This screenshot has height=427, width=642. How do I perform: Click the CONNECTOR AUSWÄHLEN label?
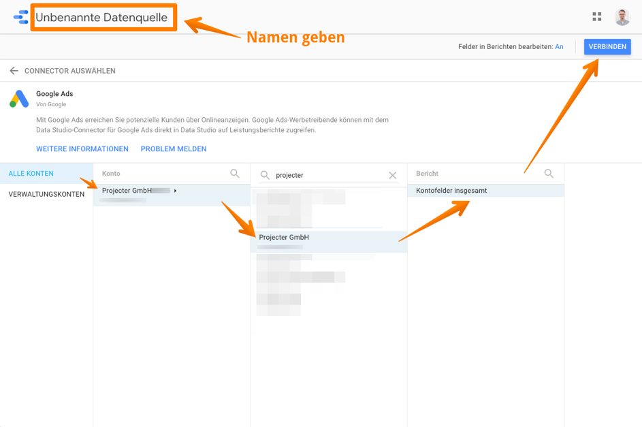(70, 71)
